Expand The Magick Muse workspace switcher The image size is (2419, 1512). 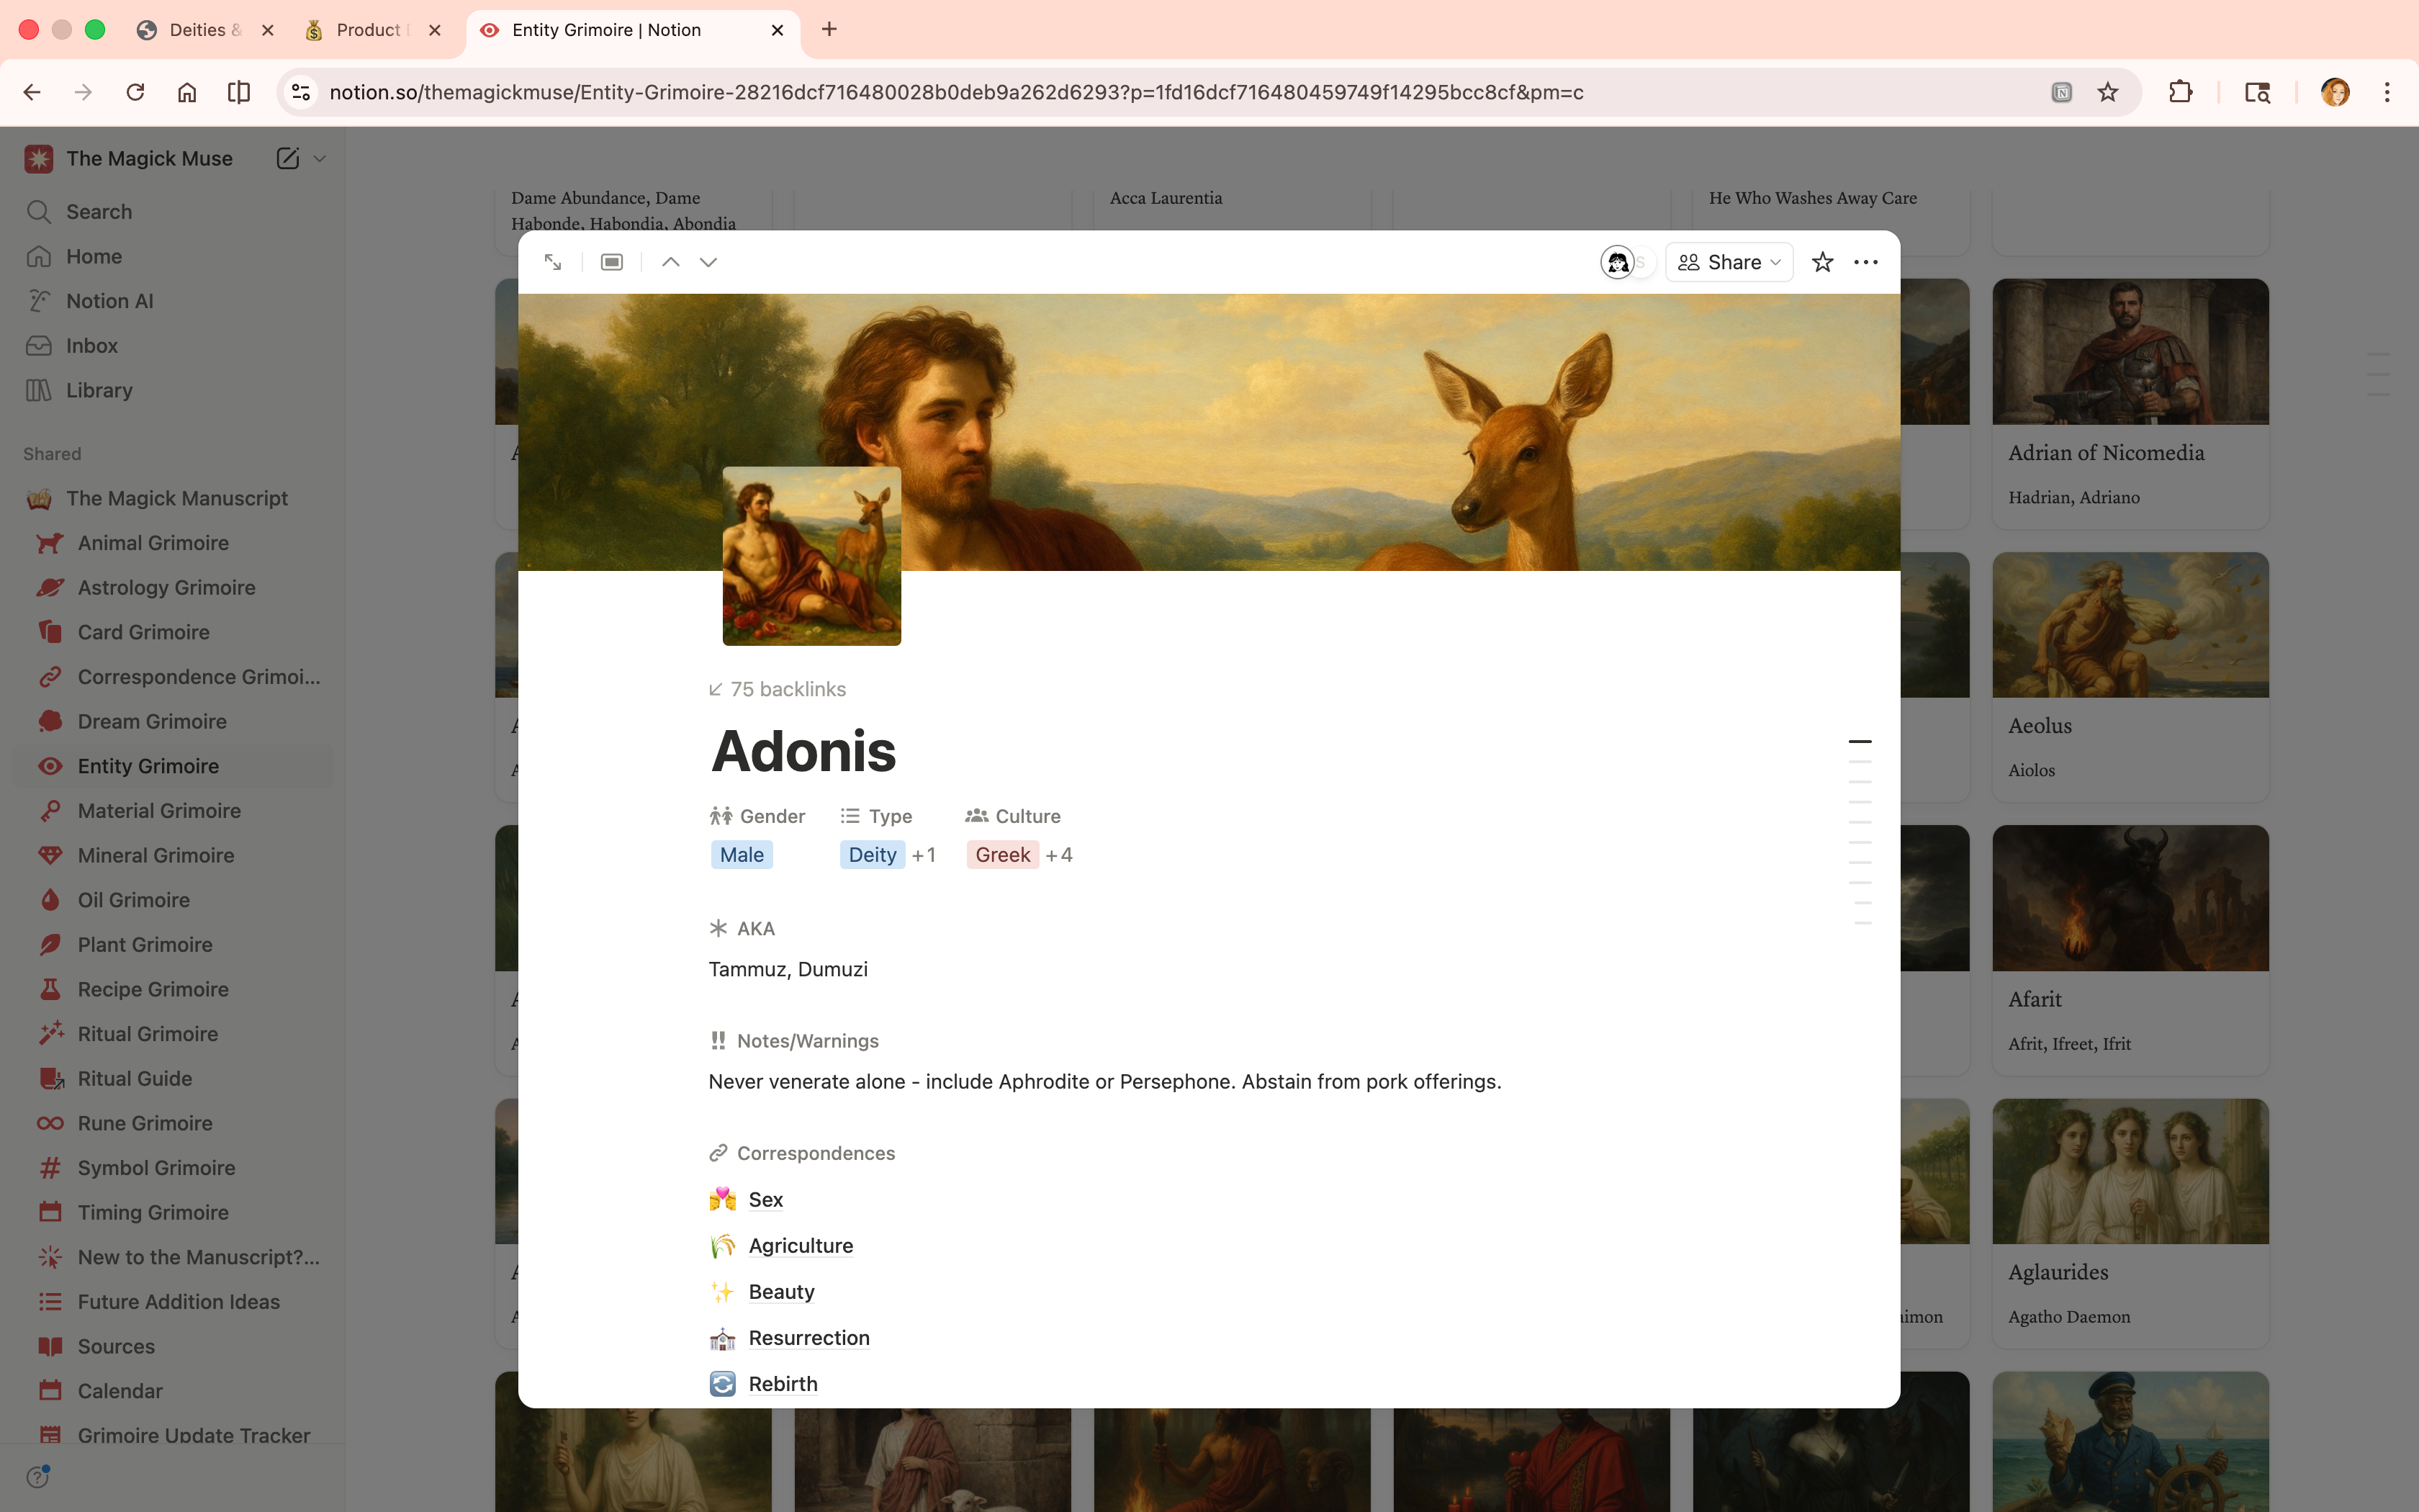tap(320, 158)
